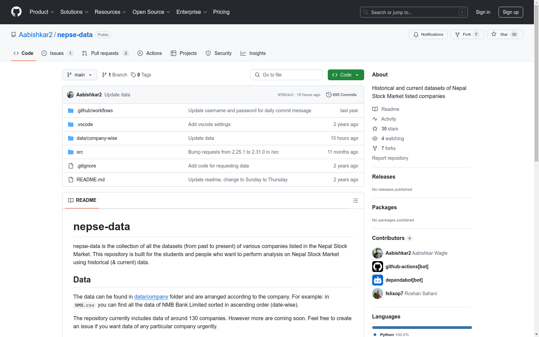539x337 pixels.
Task: Click the commit history clock icon
Action: click(329, 95)
